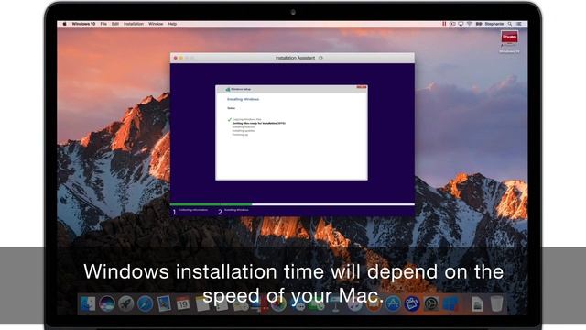Open the Edit menu
The image size is (586, 330).
[115, 24]
